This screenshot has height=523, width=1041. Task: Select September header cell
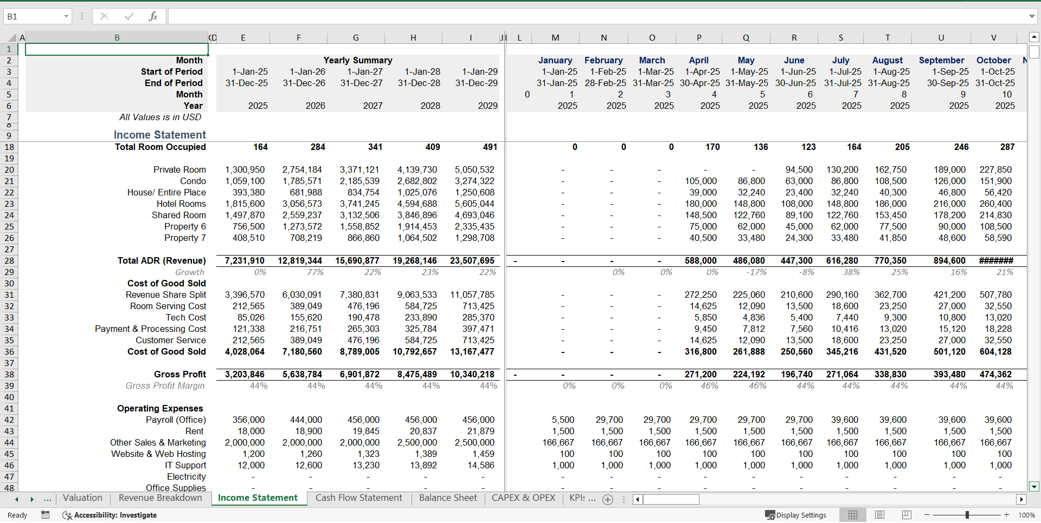[x=941, y=60]
